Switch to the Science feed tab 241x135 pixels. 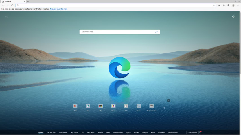[100, 132]
